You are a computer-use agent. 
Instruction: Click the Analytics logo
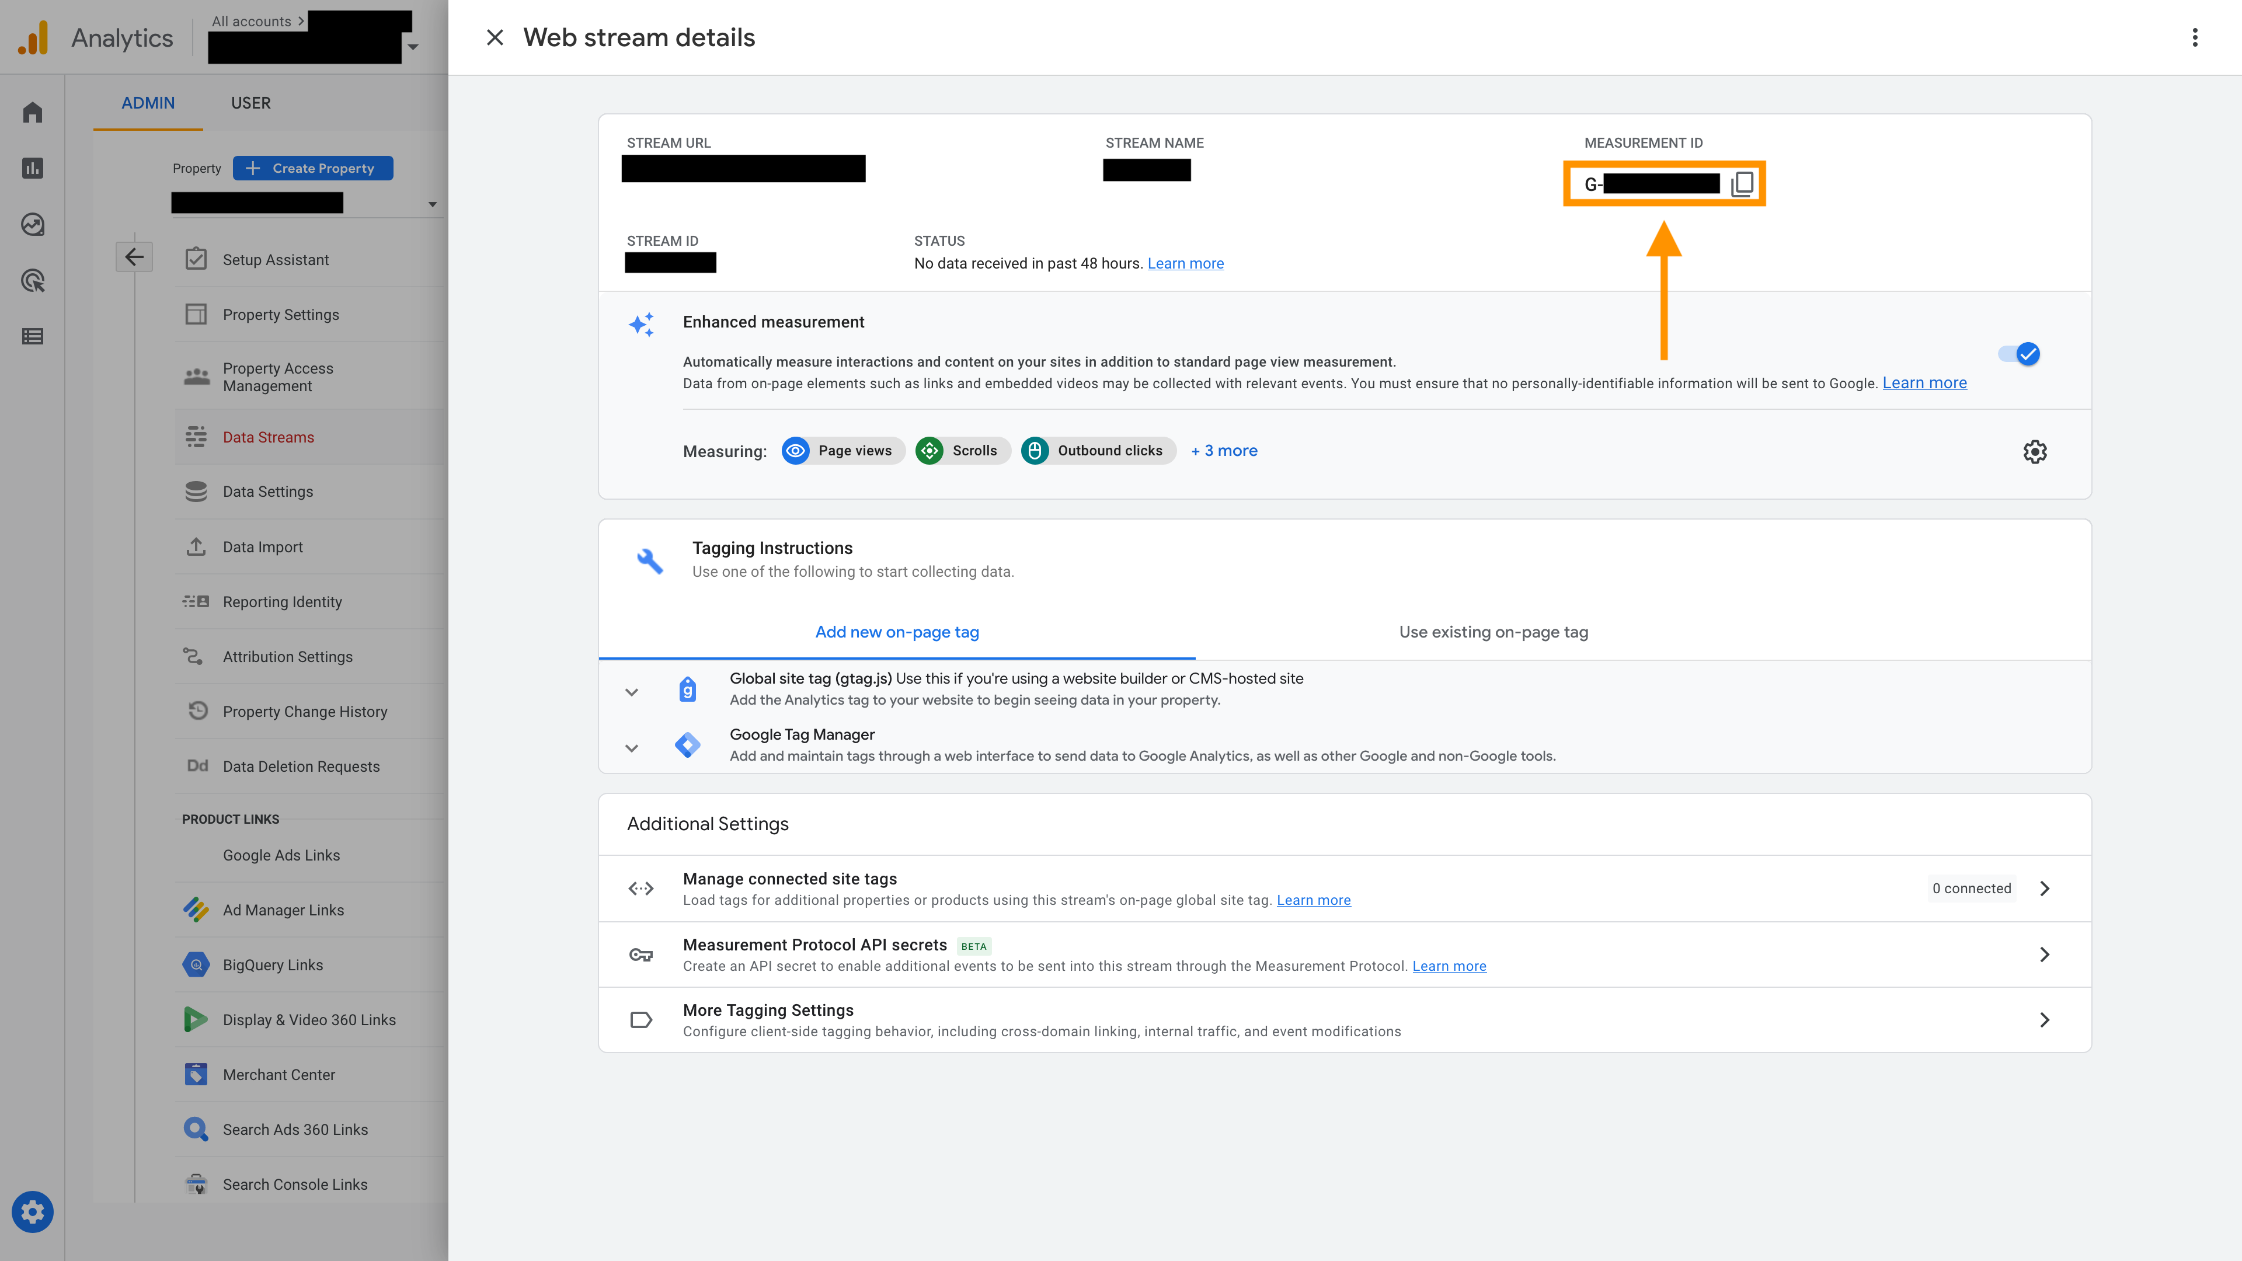click(x=33, y=37)
